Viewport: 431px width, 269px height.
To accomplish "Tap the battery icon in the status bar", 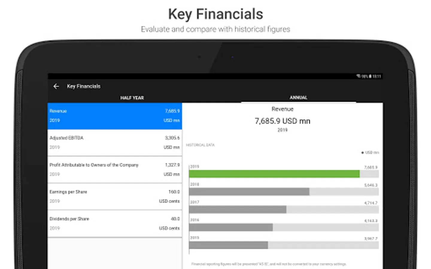I will 370,76.
